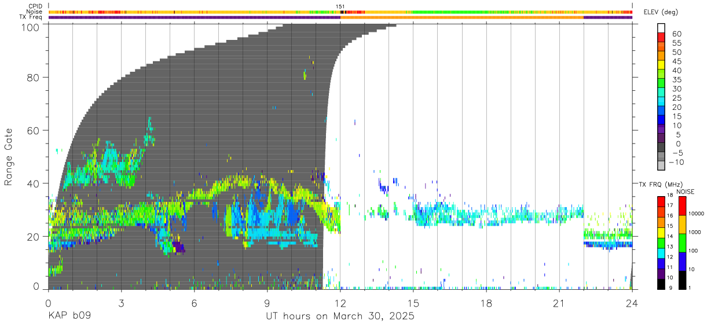The height and width of the screenshot is (328, 711).
Task: Select the red segment of ELEV colorbar
Action: 661,37
